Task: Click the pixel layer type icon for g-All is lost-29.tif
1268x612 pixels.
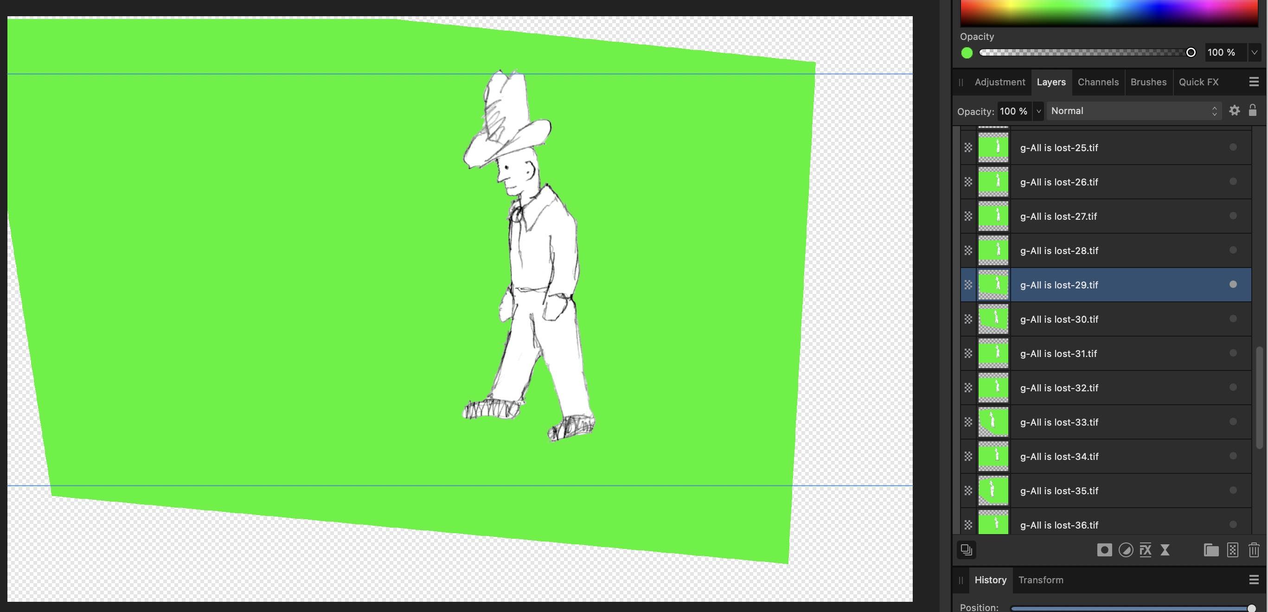Action: 968,285
